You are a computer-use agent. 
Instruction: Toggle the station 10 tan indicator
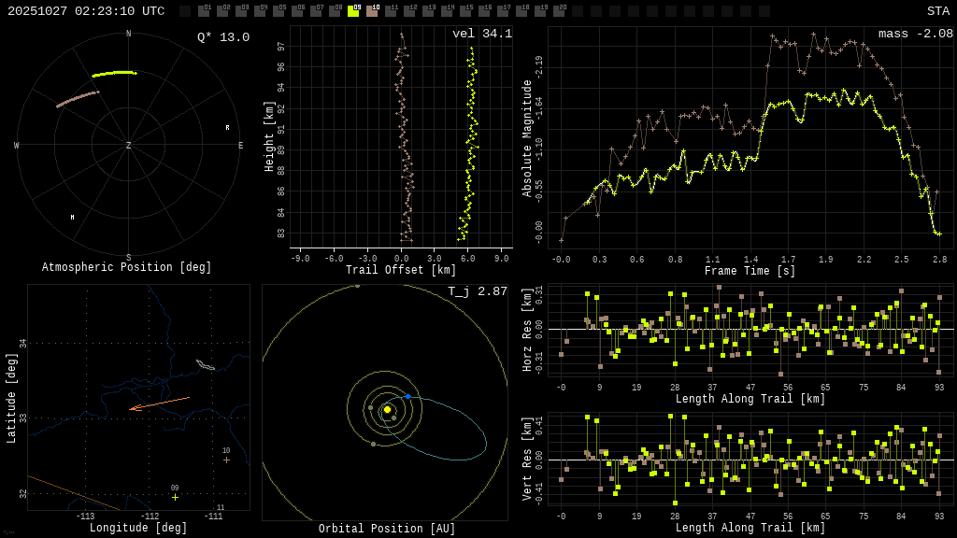coord(372,11)
